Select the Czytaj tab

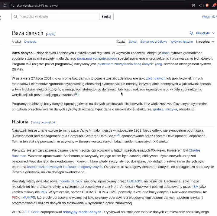(121, 41)
